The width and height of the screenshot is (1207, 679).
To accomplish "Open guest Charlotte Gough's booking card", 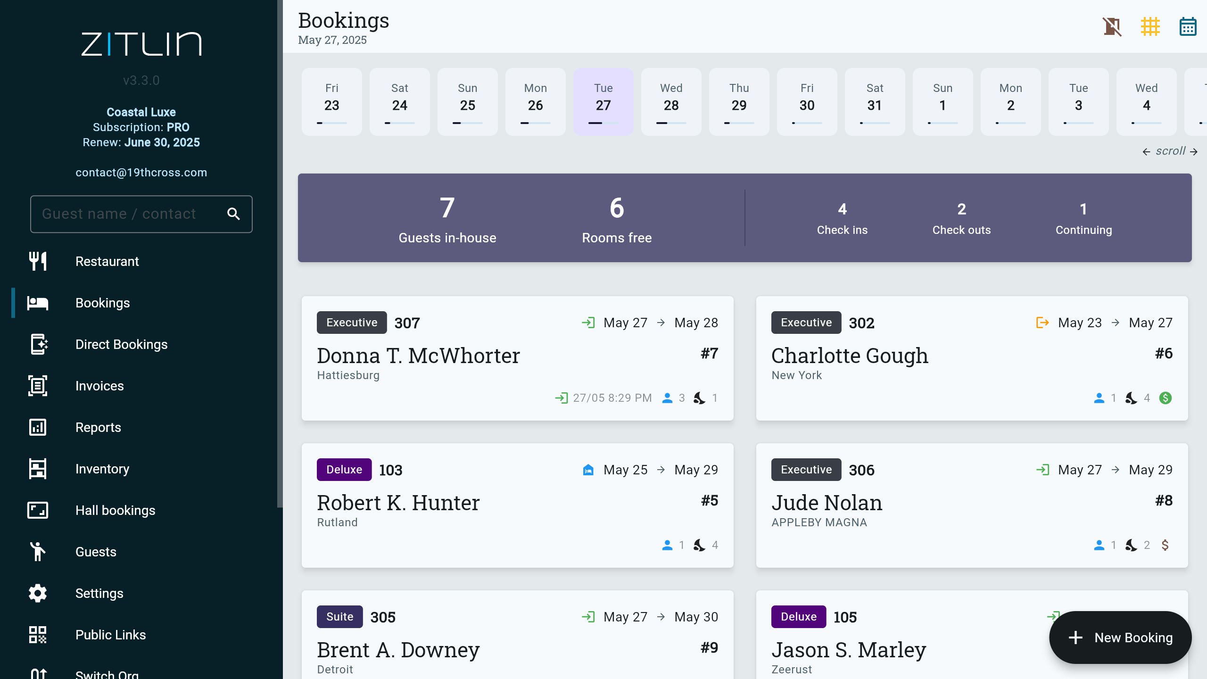I will [x=972, y=358].
